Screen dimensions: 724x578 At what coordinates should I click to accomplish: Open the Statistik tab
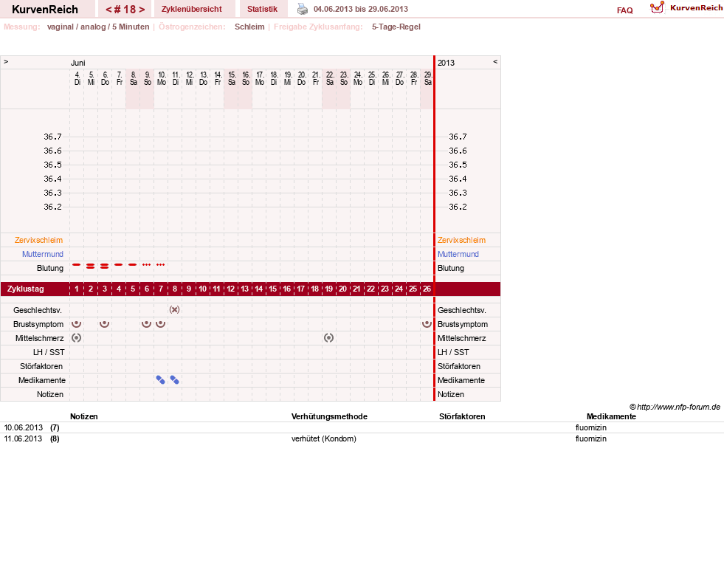262,9
